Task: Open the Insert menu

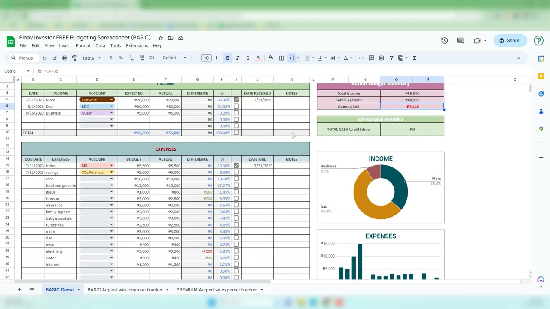Action: click(65, 45)
